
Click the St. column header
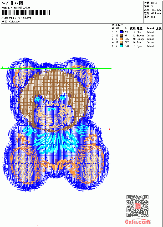coord(127,29)
